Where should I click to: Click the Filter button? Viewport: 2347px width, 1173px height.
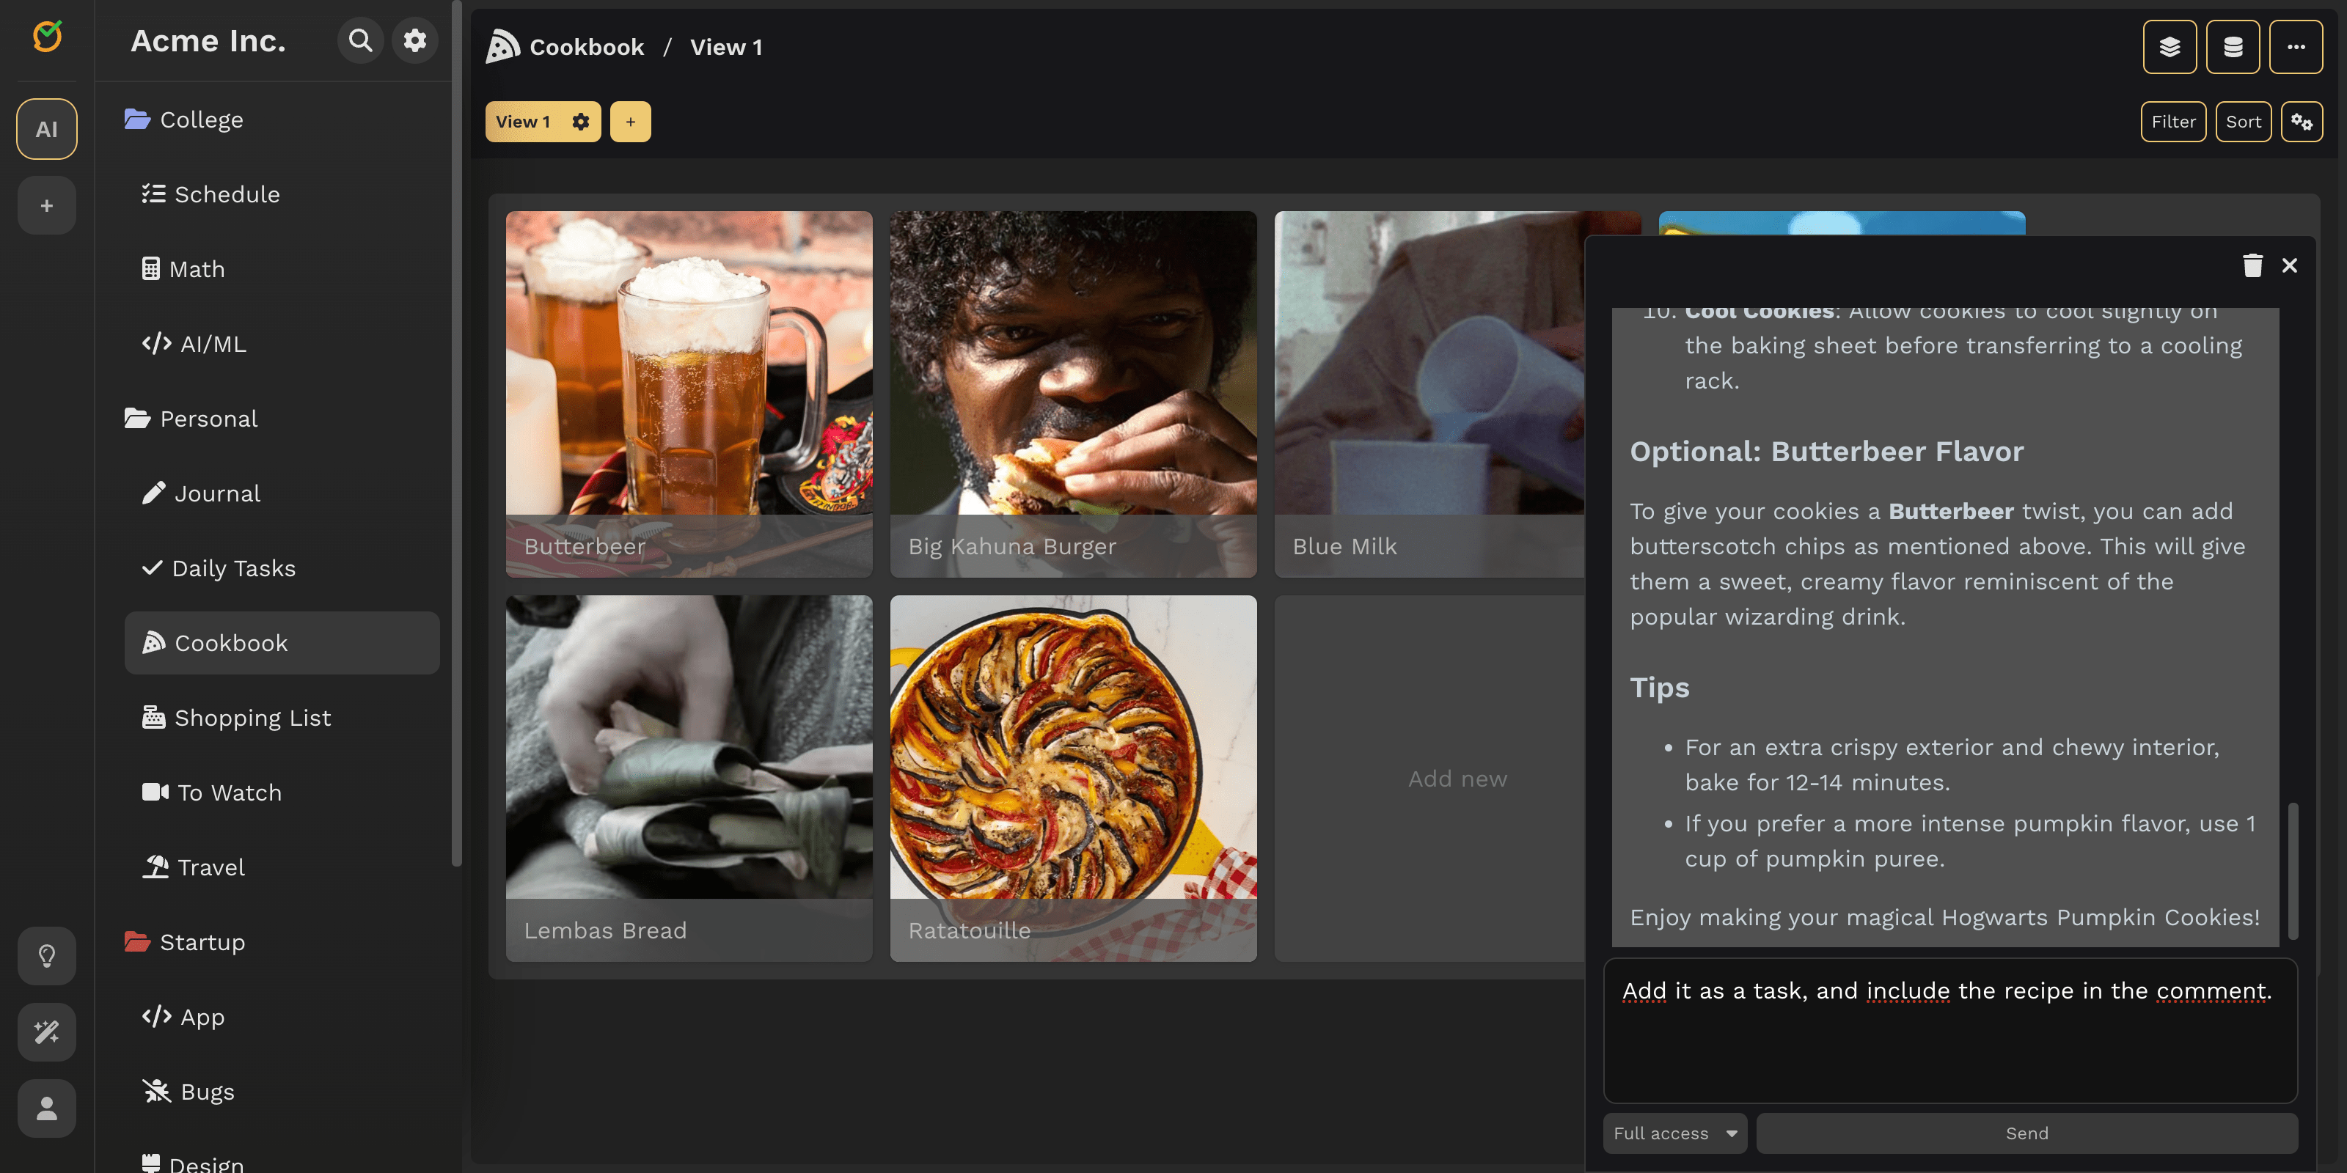coord(2173,122)
